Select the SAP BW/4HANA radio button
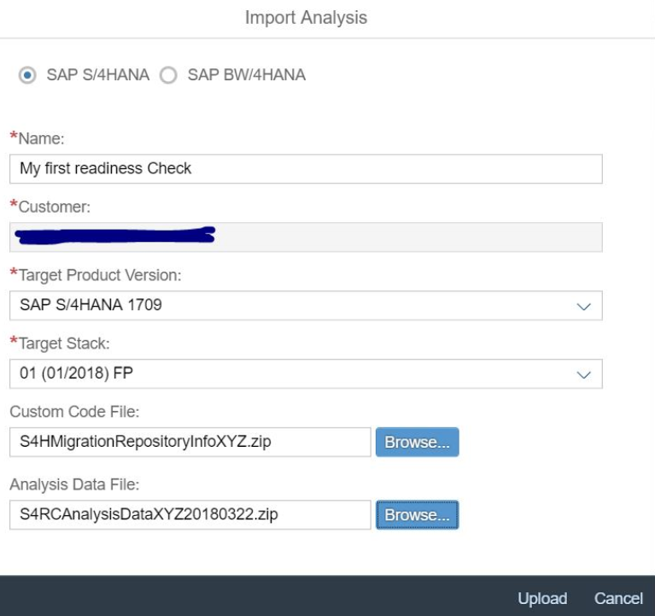Image resolution: width=655 pixels, height=616 pixels. pyautogui.click(x=168, y=75)
